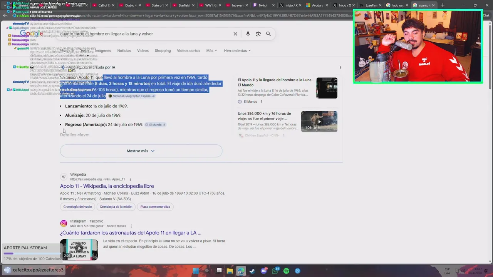Switch to Noticias search tab

tap(124, 51)
